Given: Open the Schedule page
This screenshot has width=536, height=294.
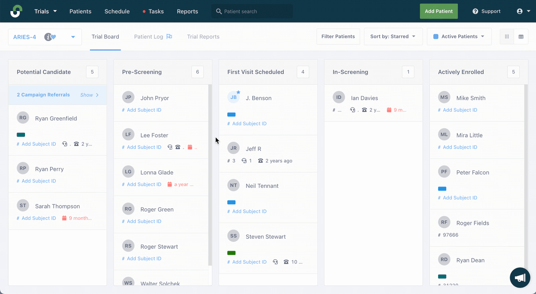Looking at the screenshot, I should tap(117, 11).
